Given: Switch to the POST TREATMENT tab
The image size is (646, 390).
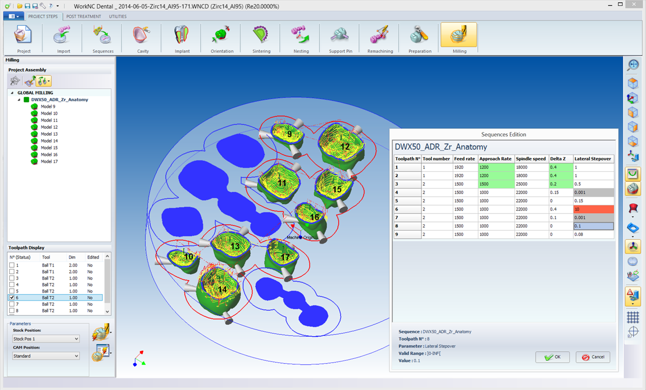Looking at the screenshot, I should (83, 16).
